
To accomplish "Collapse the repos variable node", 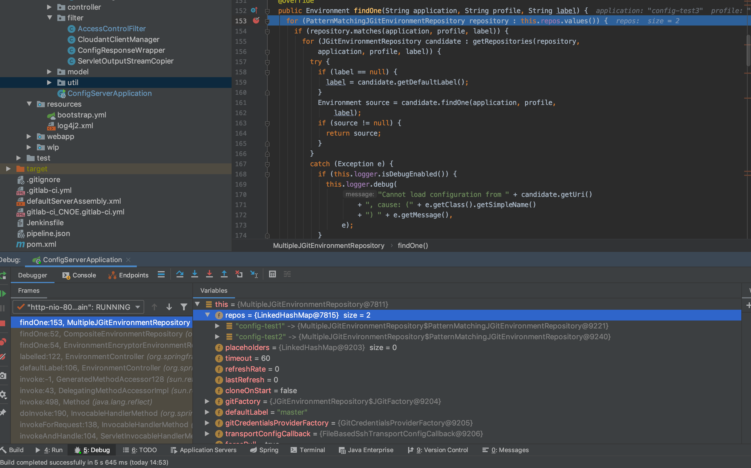I will pyautogui.click(x=207, y=315).
